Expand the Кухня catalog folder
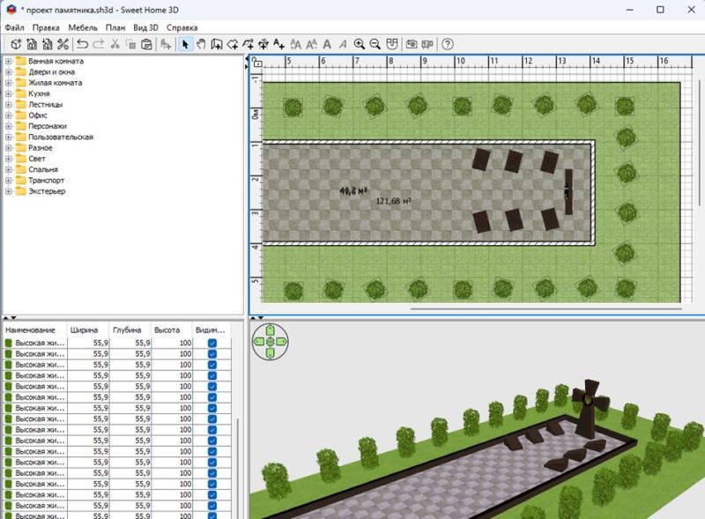 (8, 93)
